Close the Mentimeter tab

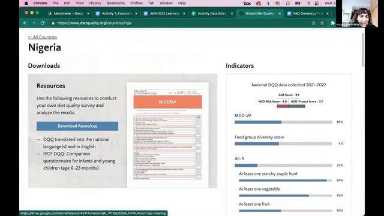click(88, 13)
